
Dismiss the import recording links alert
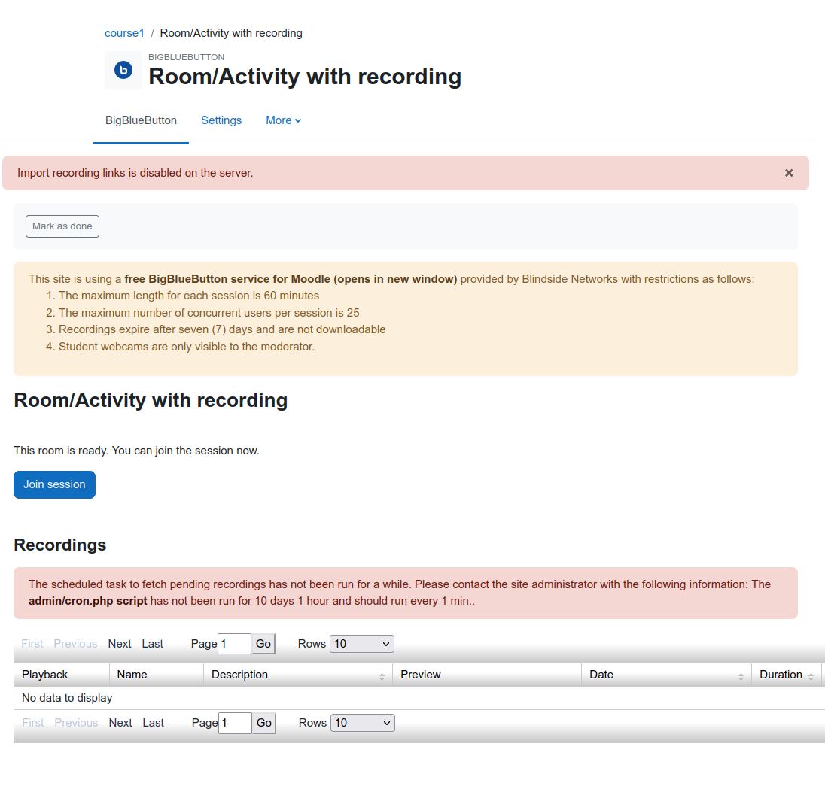tap(789, 173)
